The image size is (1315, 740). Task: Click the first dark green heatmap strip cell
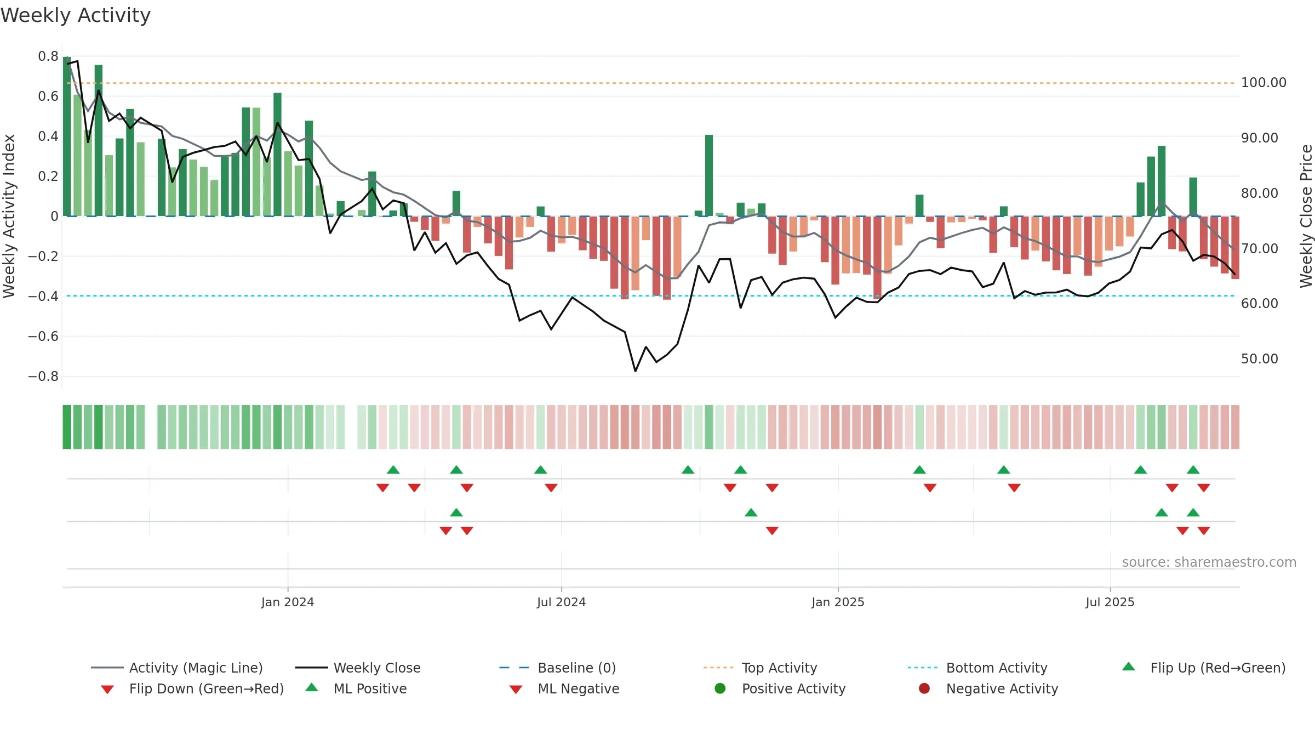(67, 427)
